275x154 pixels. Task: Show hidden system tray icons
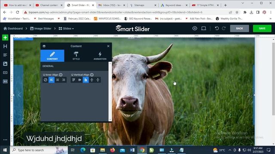pyautogui.click(x=230, y=150)
